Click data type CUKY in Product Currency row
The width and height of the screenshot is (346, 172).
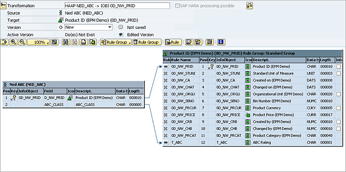click(x=311, y=108)
